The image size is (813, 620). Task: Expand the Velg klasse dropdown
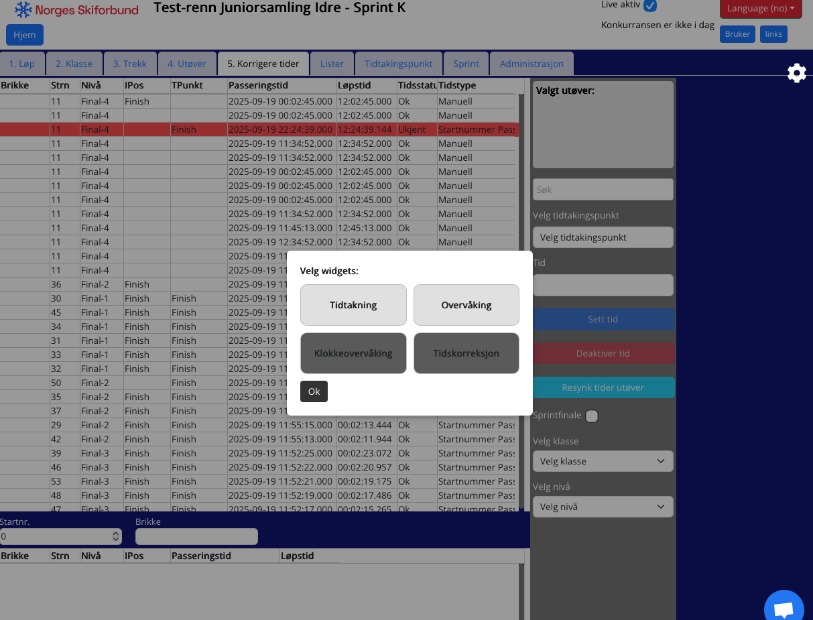click(x=603, y=461)
